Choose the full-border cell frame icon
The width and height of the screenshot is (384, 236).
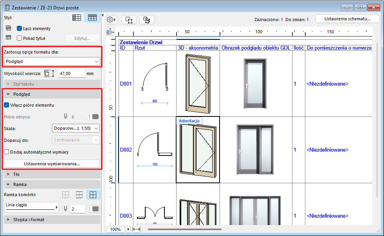coord(93,195)
